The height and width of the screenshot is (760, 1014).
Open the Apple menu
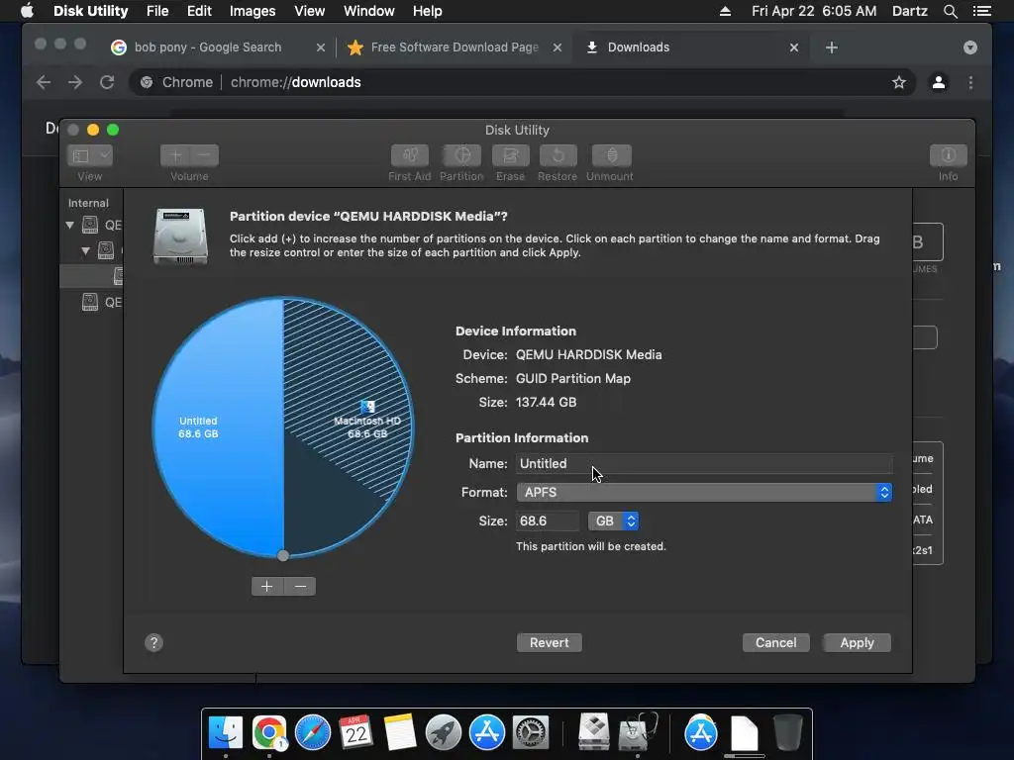pos(27,11)
